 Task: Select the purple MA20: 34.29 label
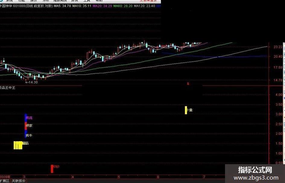102,6
